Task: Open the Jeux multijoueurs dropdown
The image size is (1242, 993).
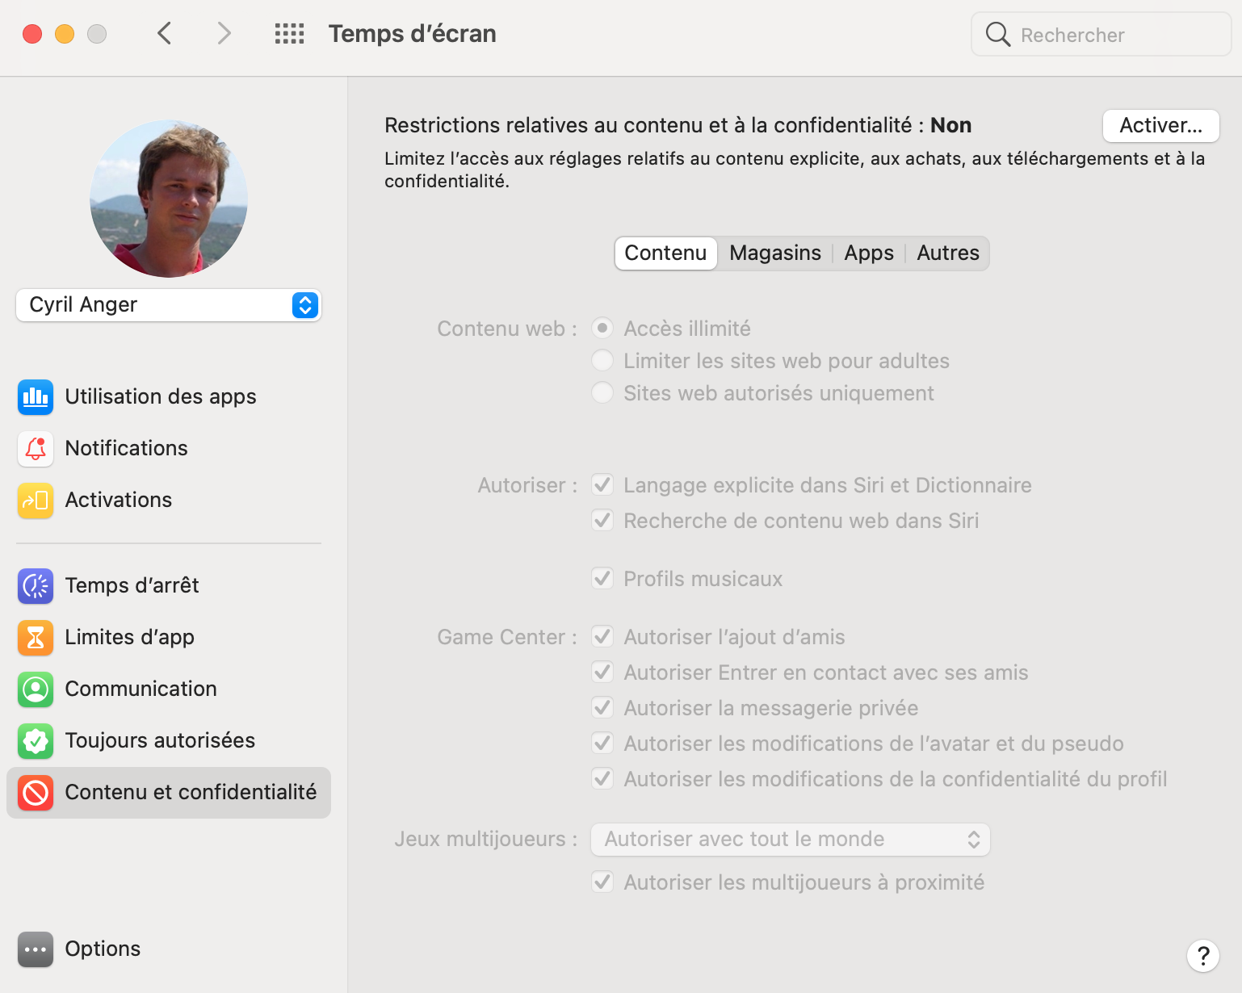Action: click(x=790, y=840)
